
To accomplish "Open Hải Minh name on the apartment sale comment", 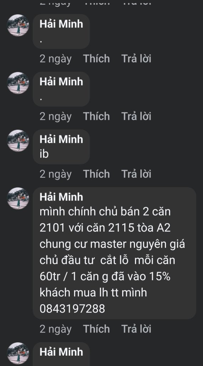I will click(61, 197).
